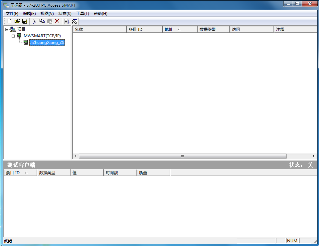Select the JiZhuangXiang_ZS PLC tree item

(47, 43)
